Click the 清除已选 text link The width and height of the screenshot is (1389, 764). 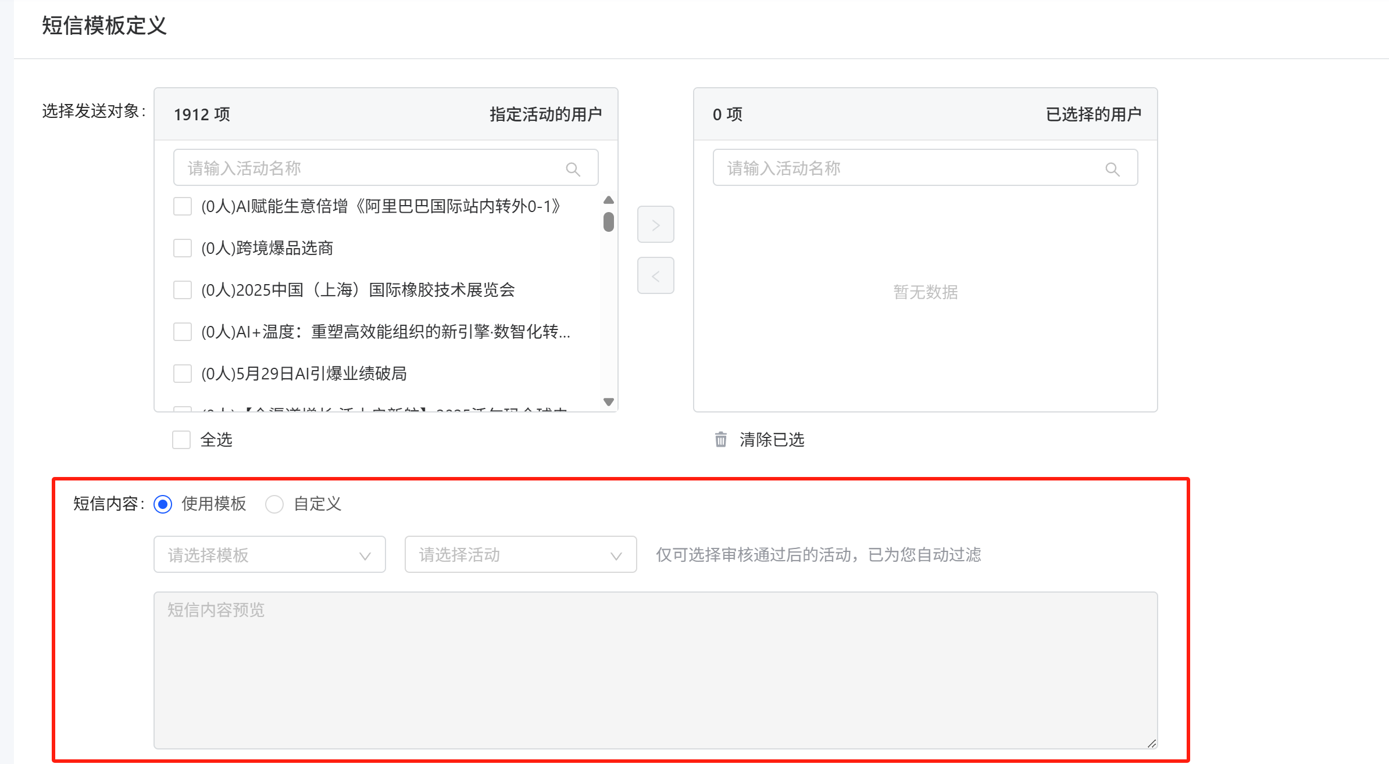point(772,440)
